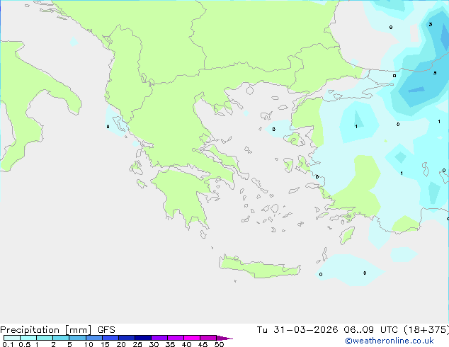Click the legend label '45'
The width and height of the screenshot is (449, 347).
[x=203, y=344]
